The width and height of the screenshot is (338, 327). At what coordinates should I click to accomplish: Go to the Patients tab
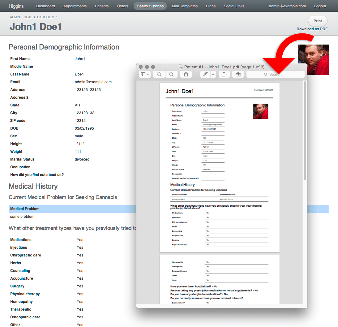click(102, 6)
